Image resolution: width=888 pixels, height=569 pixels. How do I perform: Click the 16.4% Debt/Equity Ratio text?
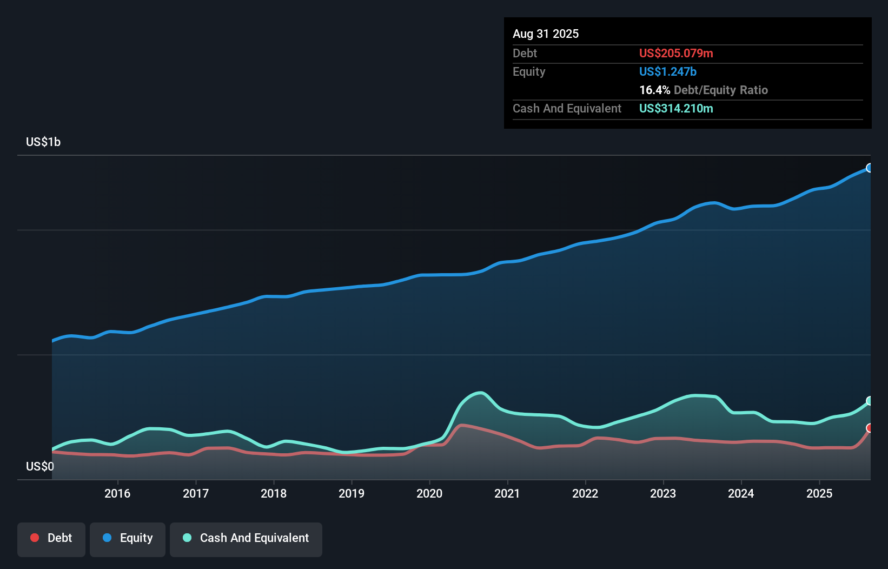(704, 90)
